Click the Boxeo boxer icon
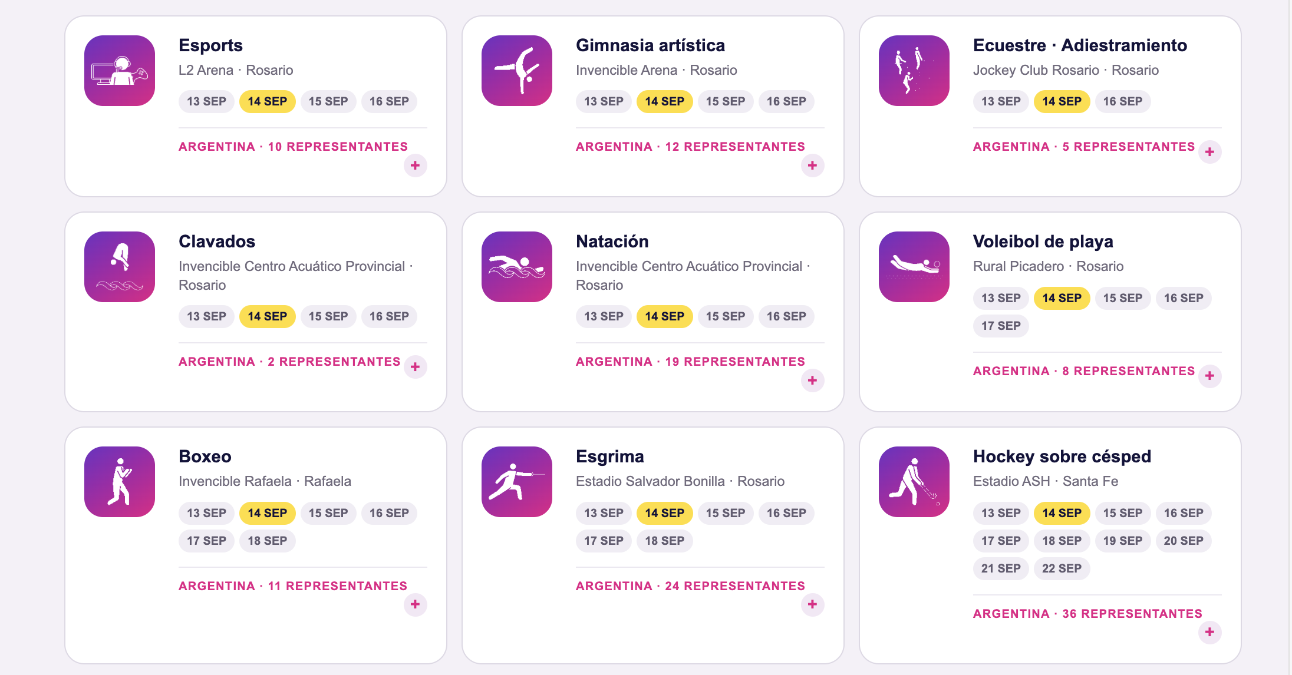The width and height of the screenshot is (1292, 675). click(120, 482)
